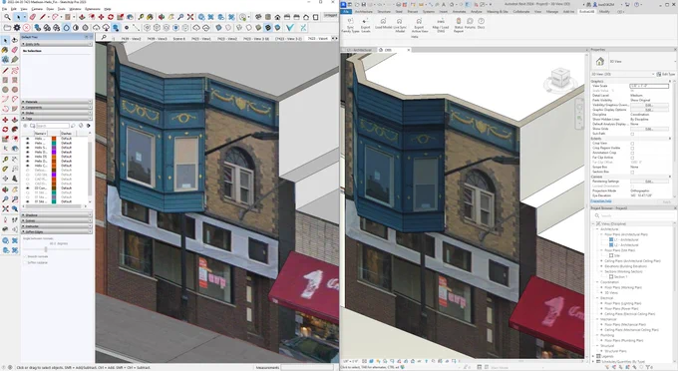
Task: Toggle Crop Region Visible checkbox
Action: pyautogui.click(x=632, y=148)
